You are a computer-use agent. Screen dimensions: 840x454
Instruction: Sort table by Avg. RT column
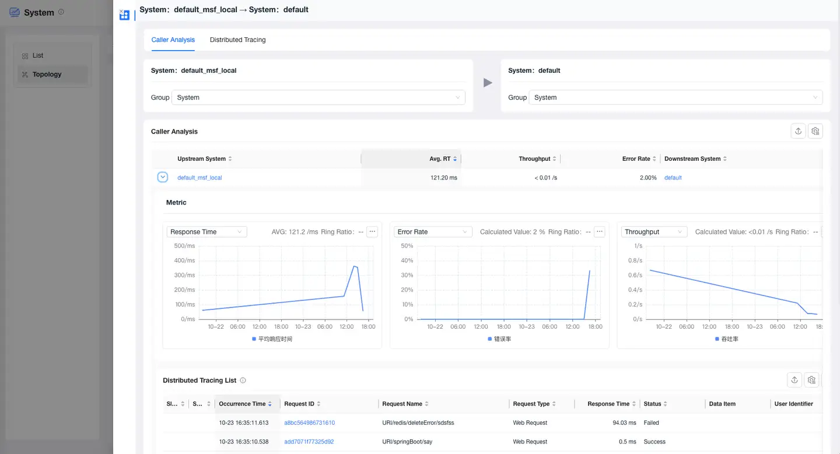(442, 159)
